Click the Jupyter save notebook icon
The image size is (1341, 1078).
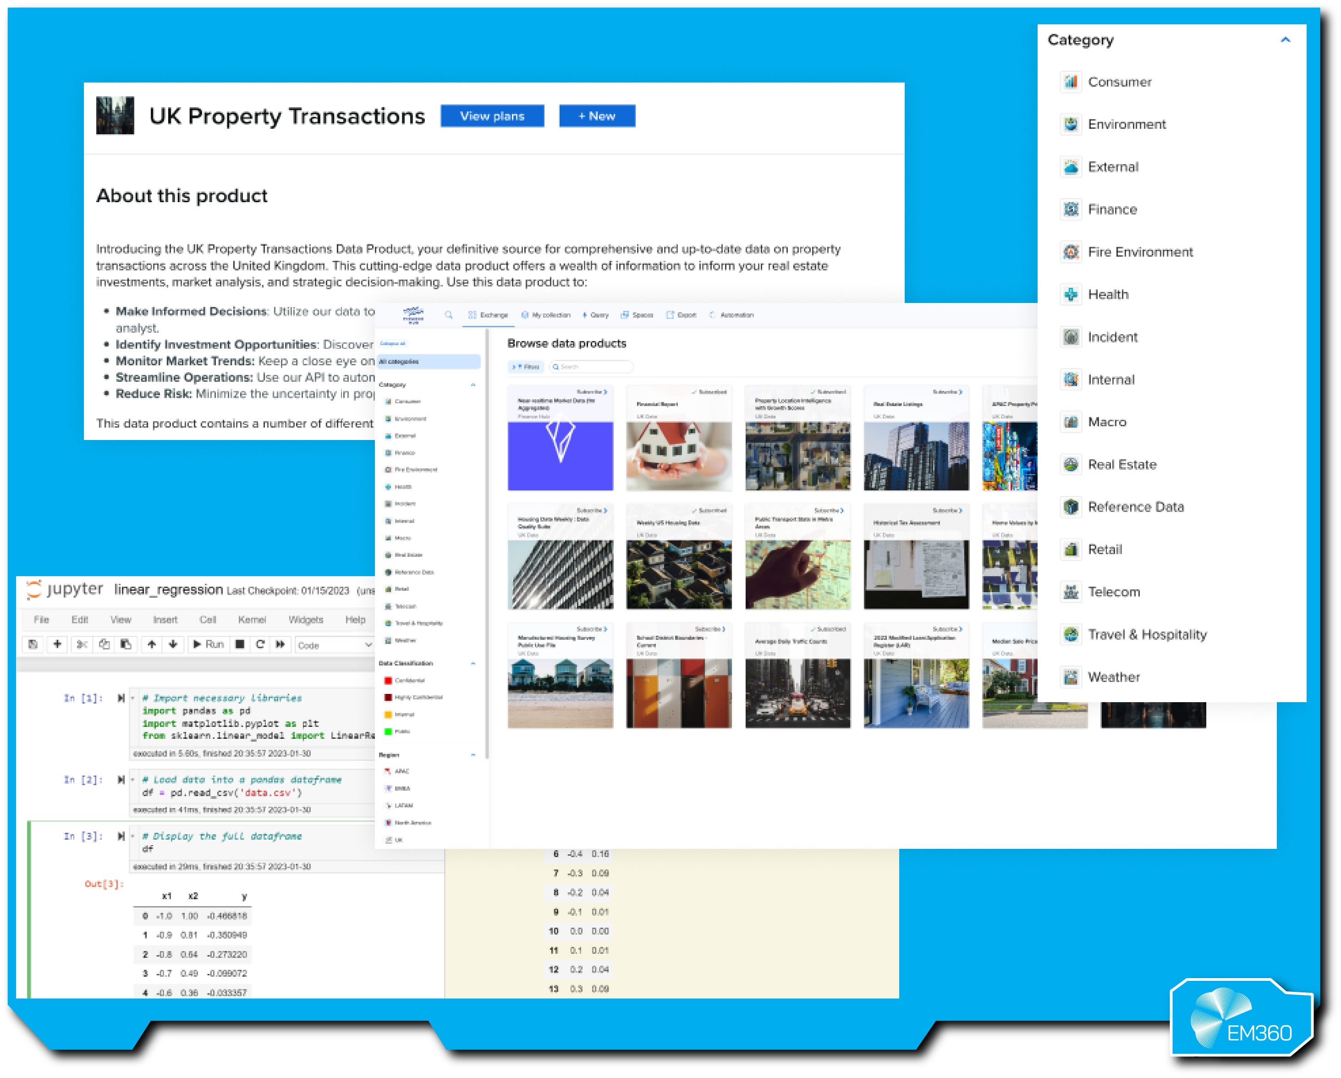click(x=33, y=644)
